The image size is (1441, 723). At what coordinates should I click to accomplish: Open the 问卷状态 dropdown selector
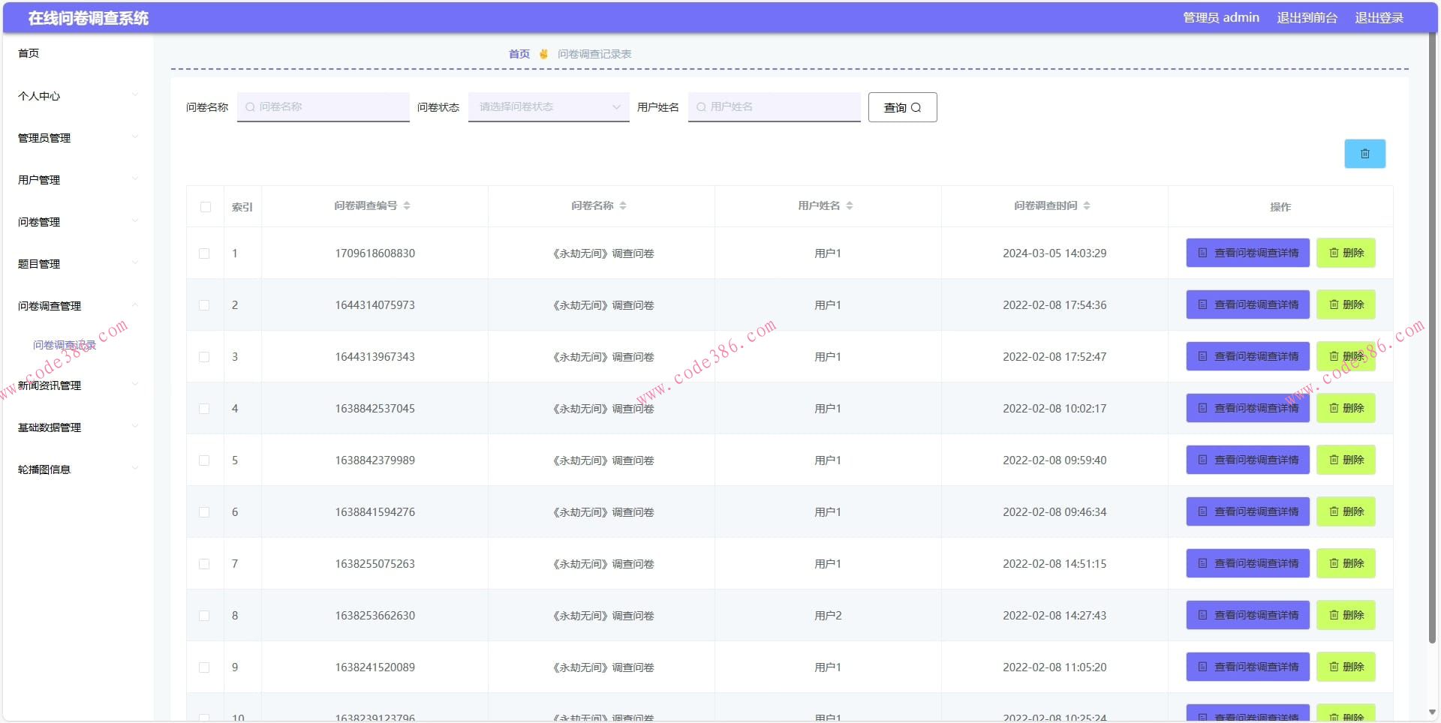click(549, 107)
